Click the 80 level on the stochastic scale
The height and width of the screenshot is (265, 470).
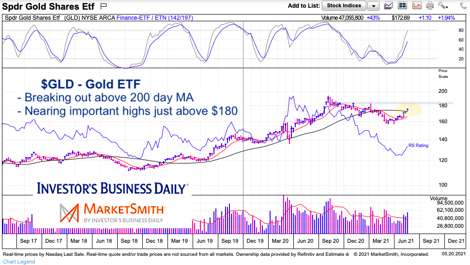(x=461, y=30)
